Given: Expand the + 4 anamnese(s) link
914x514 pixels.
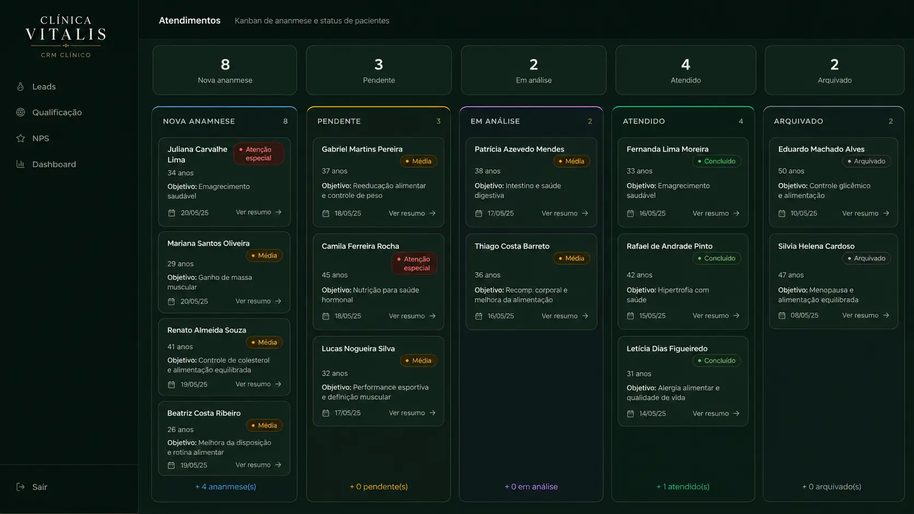Looking at the screenshot, I should [225, 487].
